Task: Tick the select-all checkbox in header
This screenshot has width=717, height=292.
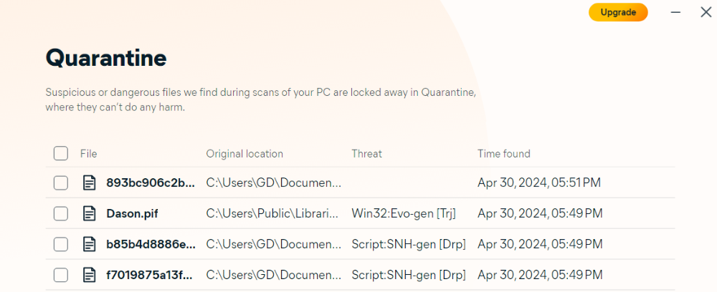Action: click(61, 153)
